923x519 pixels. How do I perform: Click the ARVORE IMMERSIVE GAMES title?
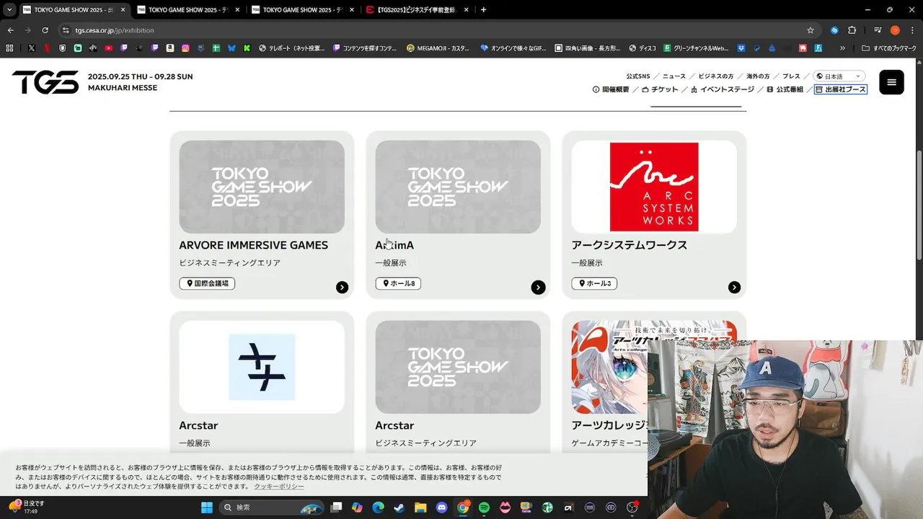(x=253, y=245)
